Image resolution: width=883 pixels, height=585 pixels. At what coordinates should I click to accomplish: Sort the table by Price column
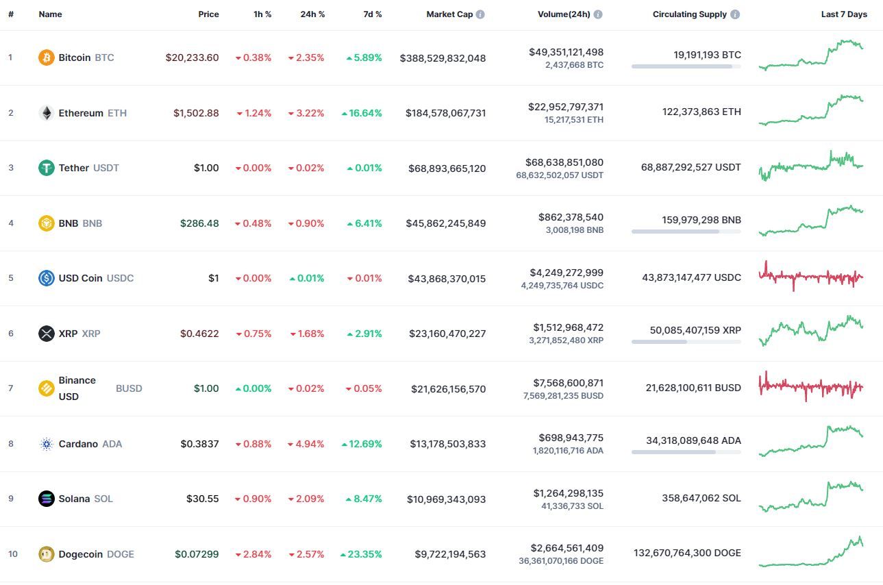209,14
